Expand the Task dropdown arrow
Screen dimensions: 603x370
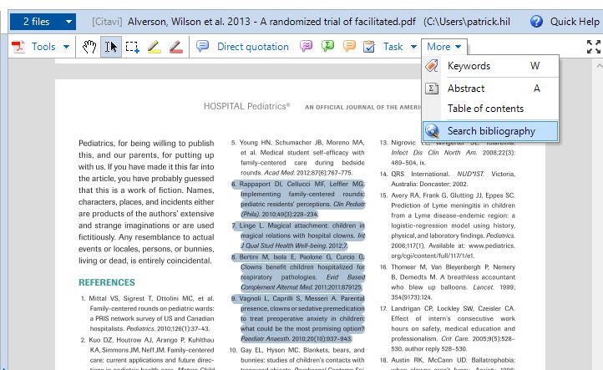point(413,47)
